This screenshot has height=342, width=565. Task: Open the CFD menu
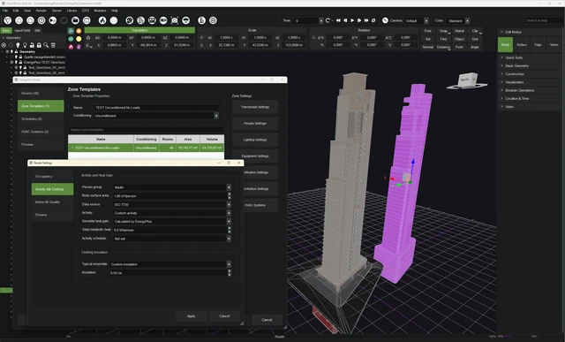(86, 11)
